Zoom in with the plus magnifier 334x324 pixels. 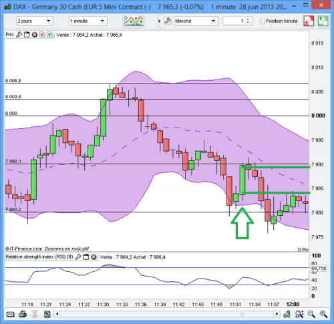coord(323,314)
